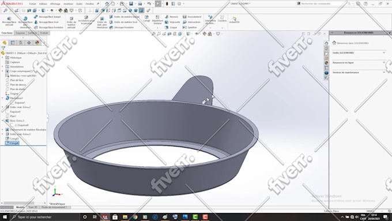This screenshot has height=221, width=392.
Task: Open the DimXpertManager tab icon
Action: (29, 43)
